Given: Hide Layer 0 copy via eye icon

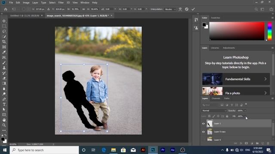Looking at the screenshot, I should click(203, 132).
